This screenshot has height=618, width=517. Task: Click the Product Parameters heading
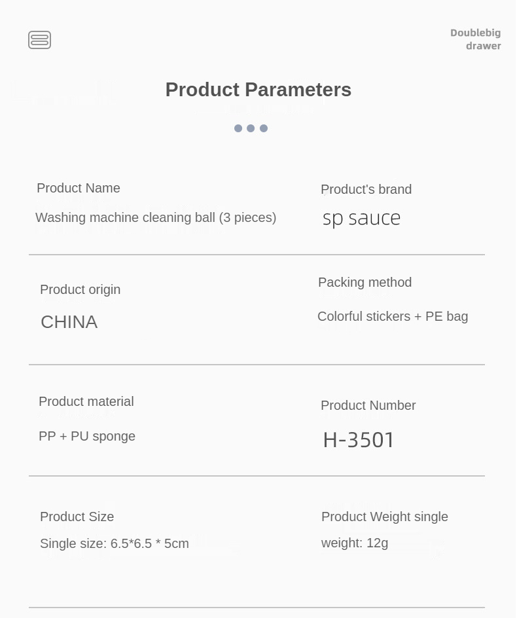(258, 90)
